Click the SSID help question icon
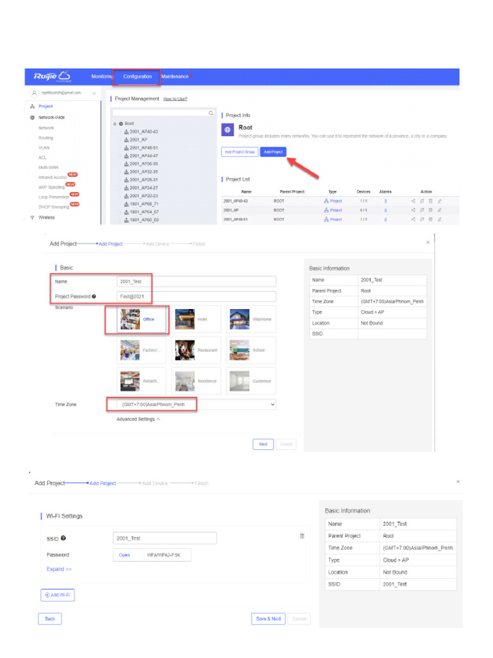The width and height of the screenshot is (493, 658). (64, 538)
